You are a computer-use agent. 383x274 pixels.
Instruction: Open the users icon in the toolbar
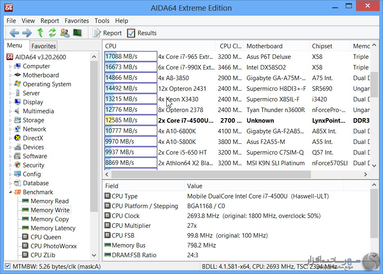pos(65,33)
